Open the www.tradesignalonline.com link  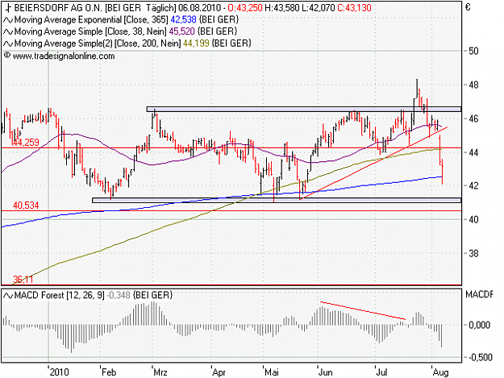click(64, 56)
